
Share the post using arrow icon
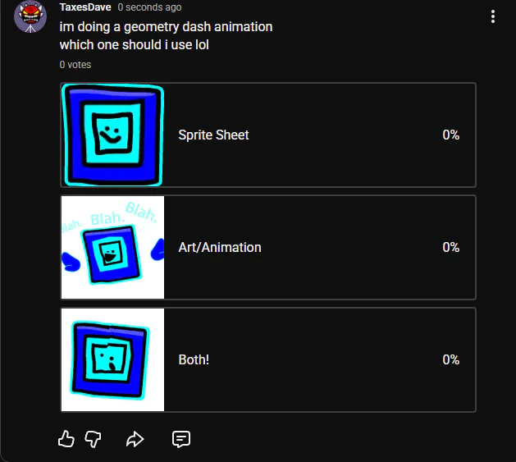tap(135, 439)
